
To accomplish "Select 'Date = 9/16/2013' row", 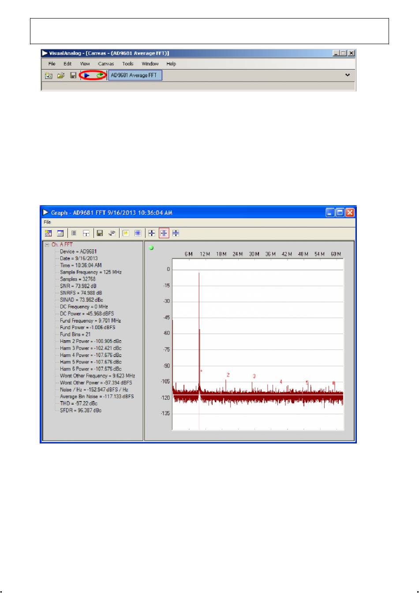I will click(79, 259).
